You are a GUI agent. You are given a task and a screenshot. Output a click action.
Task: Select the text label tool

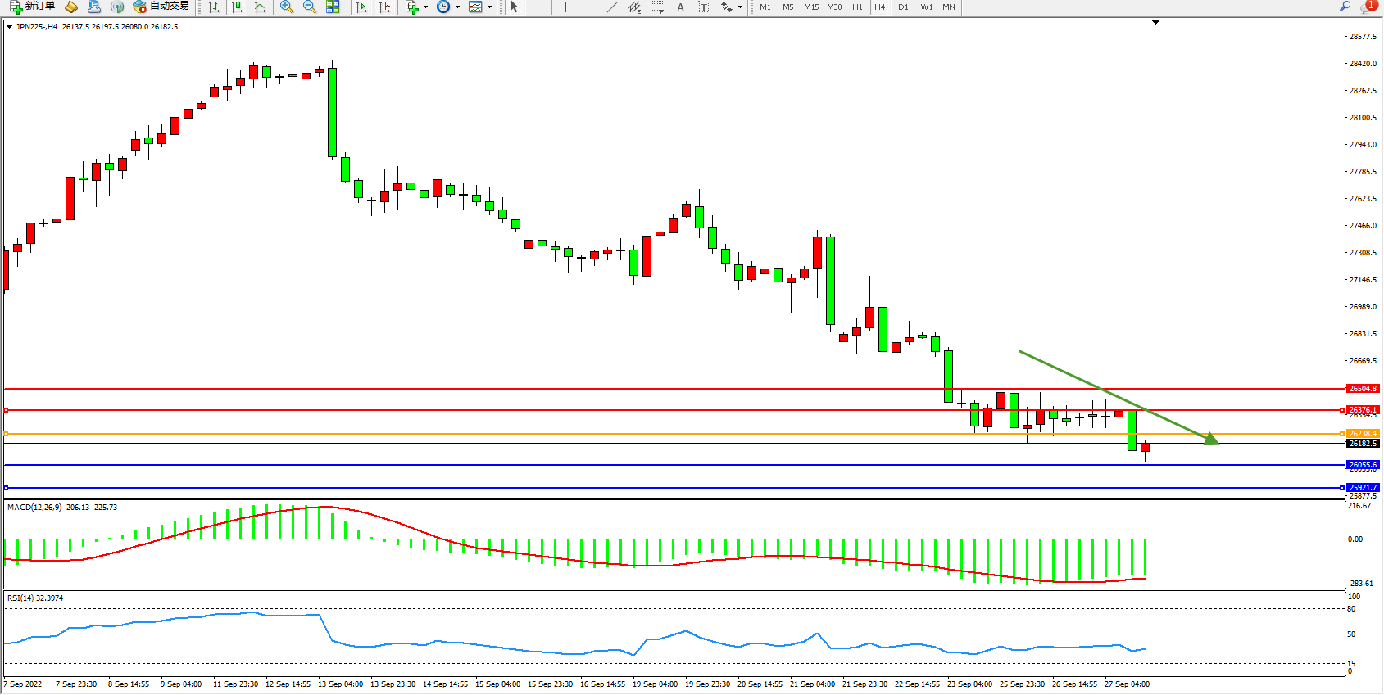[703, 7]
